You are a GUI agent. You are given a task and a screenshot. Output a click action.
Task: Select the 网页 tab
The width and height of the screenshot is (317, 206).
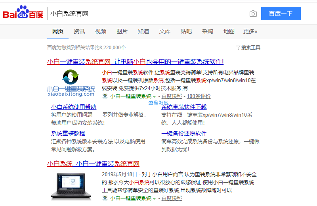tap(58, 31)
